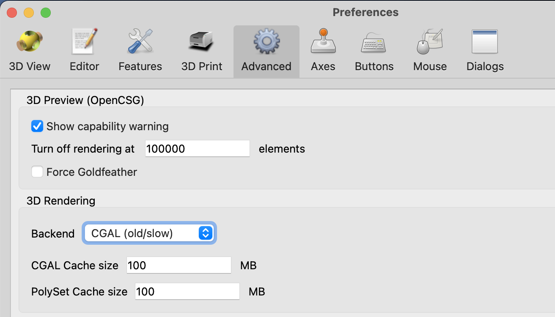Open the 3D View preferences pane
Viewport: 555px width, 317px height.
click(x=30, y=51)
